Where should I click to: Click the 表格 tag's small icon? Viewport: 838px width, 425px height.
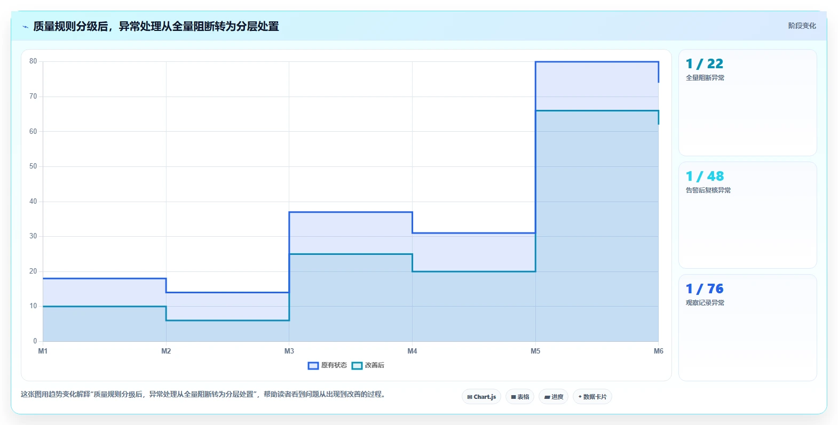point(513,397)
